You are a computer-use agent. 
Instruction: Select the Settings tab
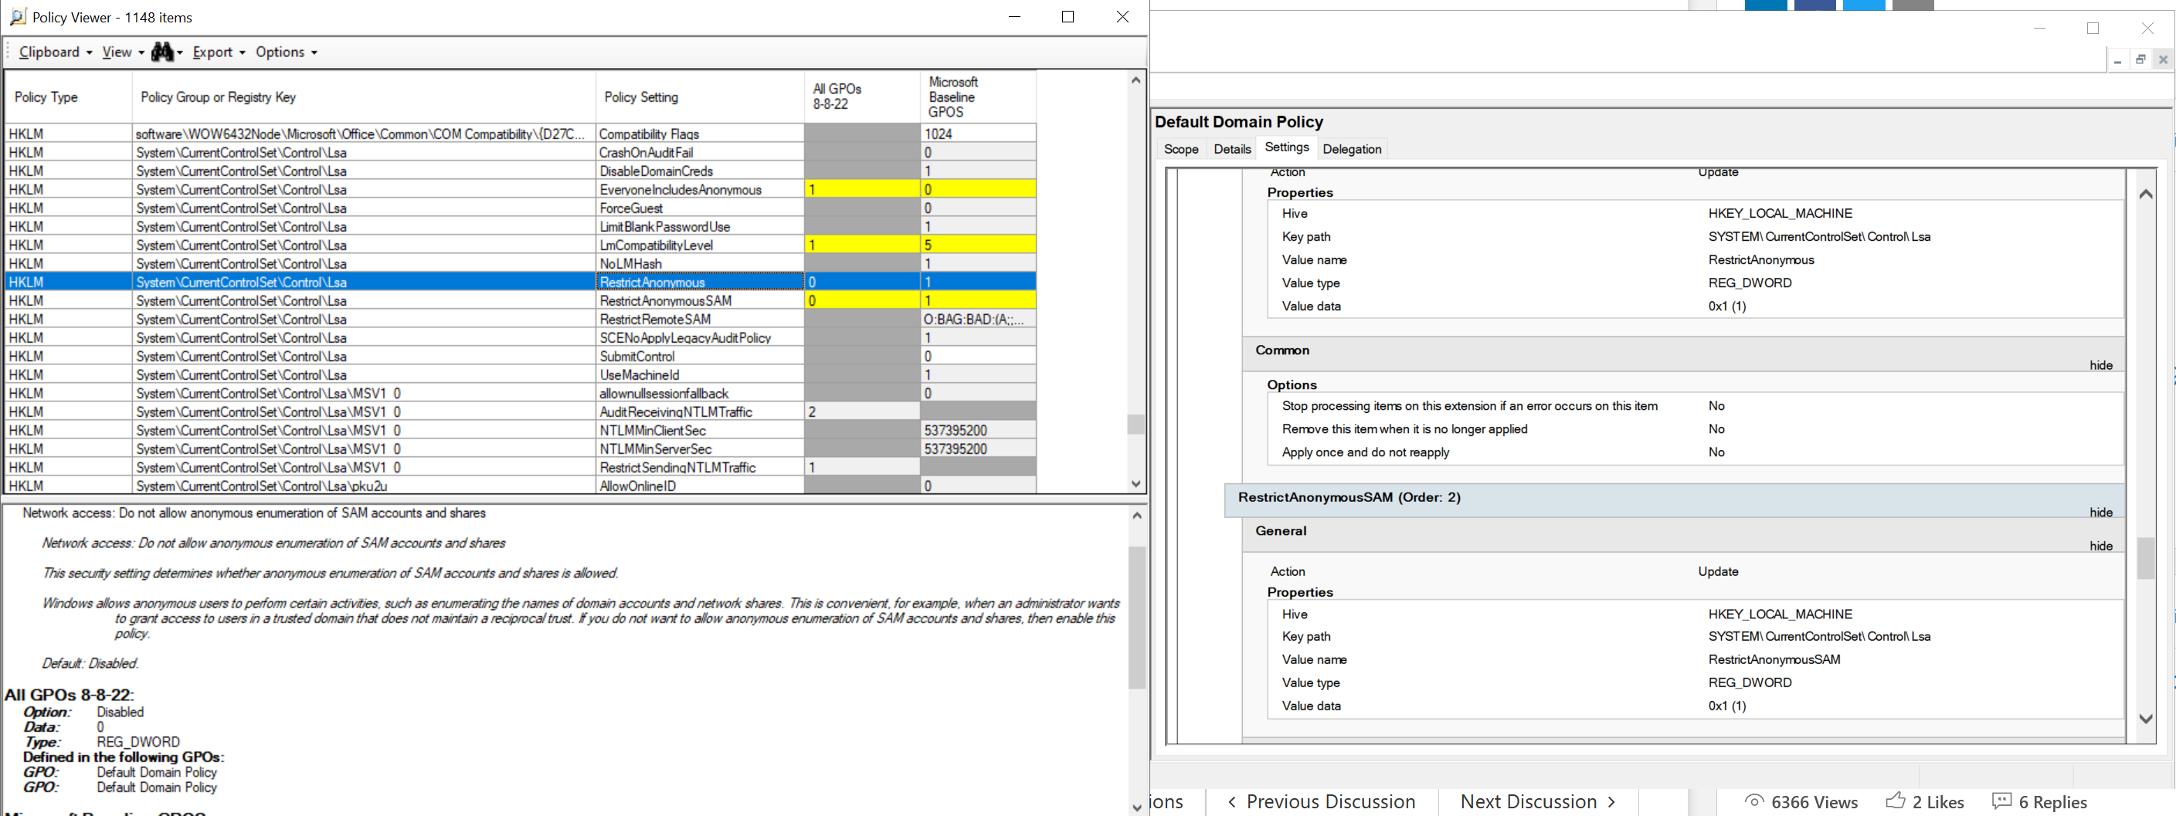(x=1286, y=147)
